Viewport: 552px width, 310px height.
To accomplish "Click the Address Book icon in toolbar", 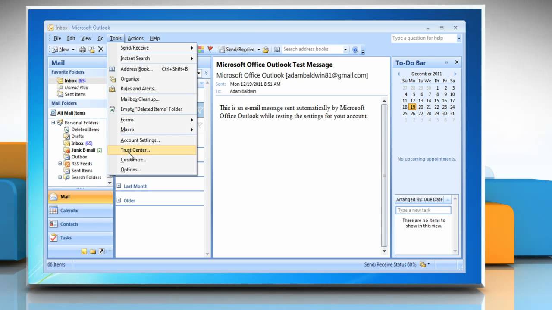I will tap(277, 50).
